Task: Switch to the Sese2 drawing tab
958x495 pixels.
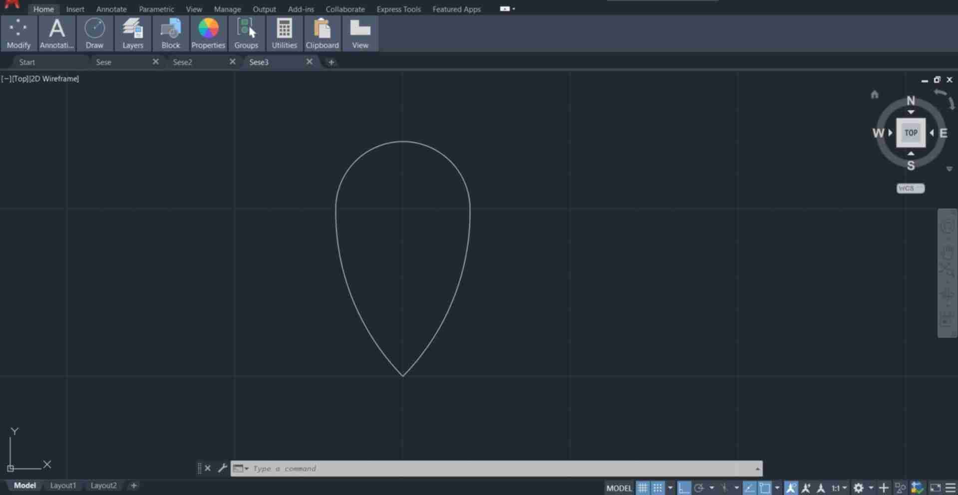Action: (x=182, y=62)
